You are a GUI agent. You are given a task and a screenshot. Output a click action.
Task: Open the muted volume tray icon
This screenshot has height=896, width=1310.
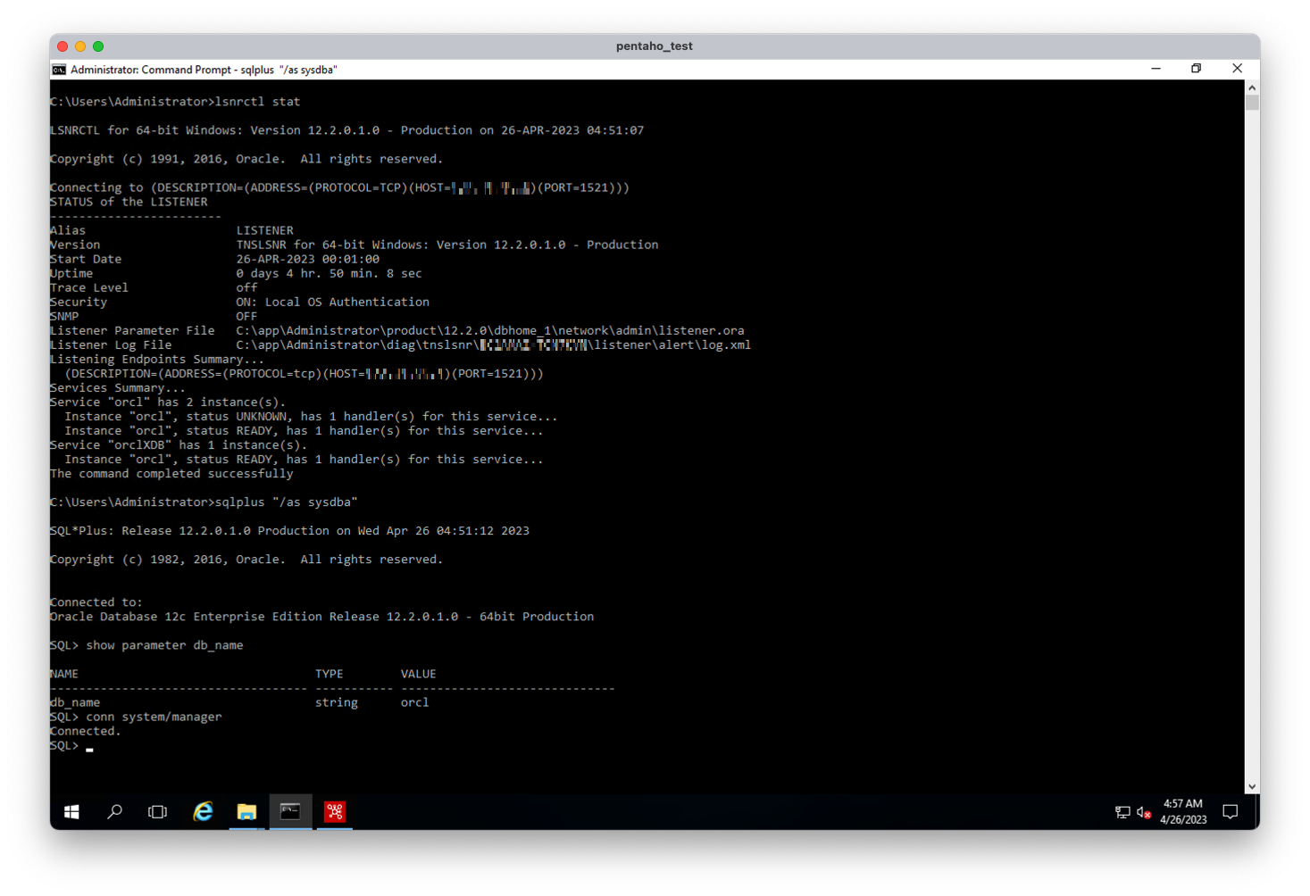click(1143, 812)
